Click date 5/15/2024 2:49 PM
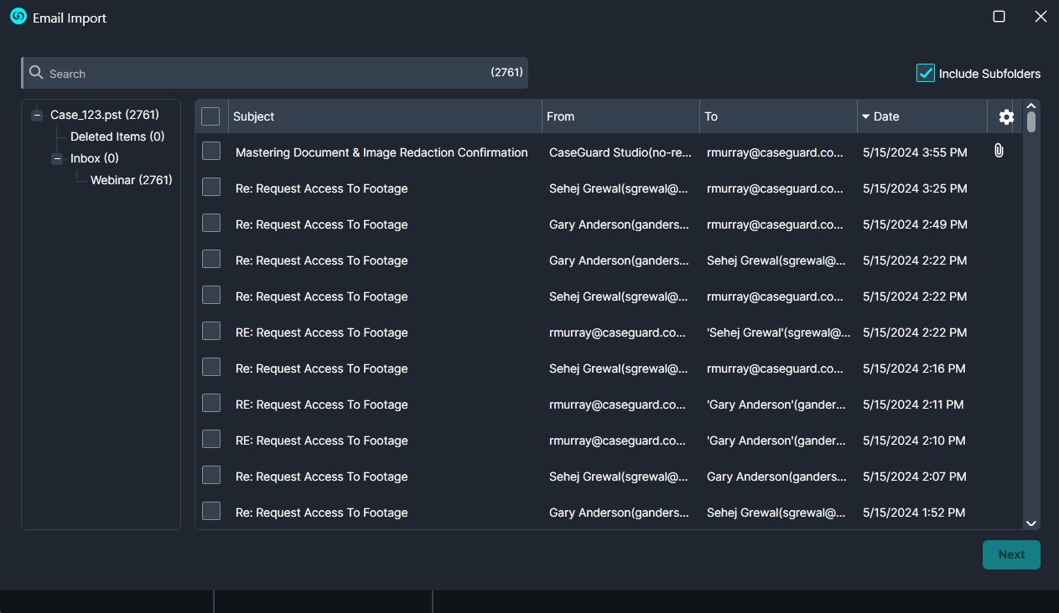The width and height of the screenshot is (1059, 613). [915, 224]
